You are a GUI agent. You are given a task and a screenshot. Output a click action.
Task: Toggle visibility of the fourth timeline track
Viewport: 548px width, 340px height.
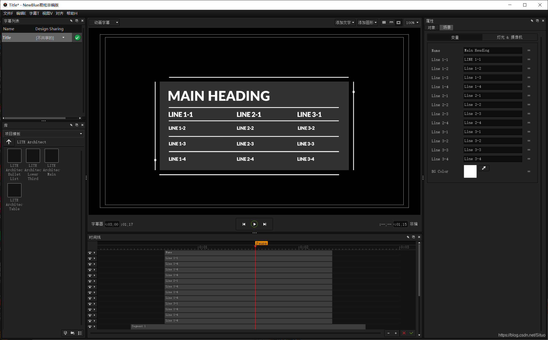(x=90, y=270)
